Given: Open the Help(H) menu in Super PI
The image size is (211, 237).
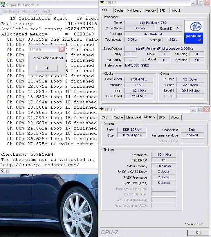Looking at the screenshot, I should (x=47, y=11).
